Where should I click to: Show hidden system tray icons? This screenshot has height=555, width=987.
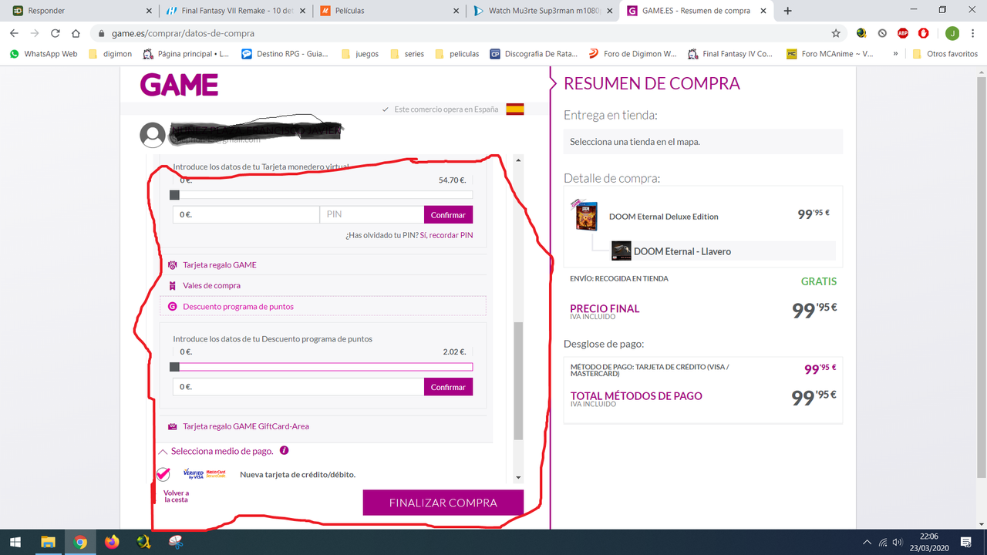click(867, 542)
